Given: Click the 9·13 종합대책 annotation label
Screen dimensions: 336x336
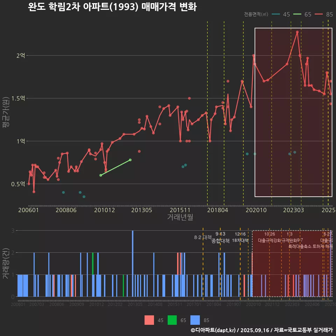Looking at the screenshot, I should click(x=220, y=237).
